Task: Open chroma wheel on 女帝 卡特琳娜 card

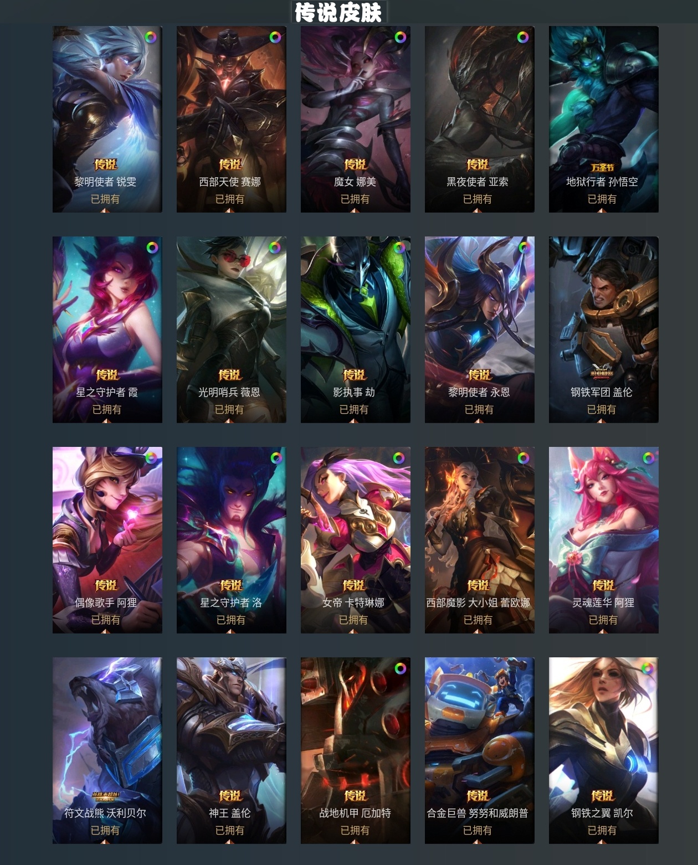Action: click(399, 458)
